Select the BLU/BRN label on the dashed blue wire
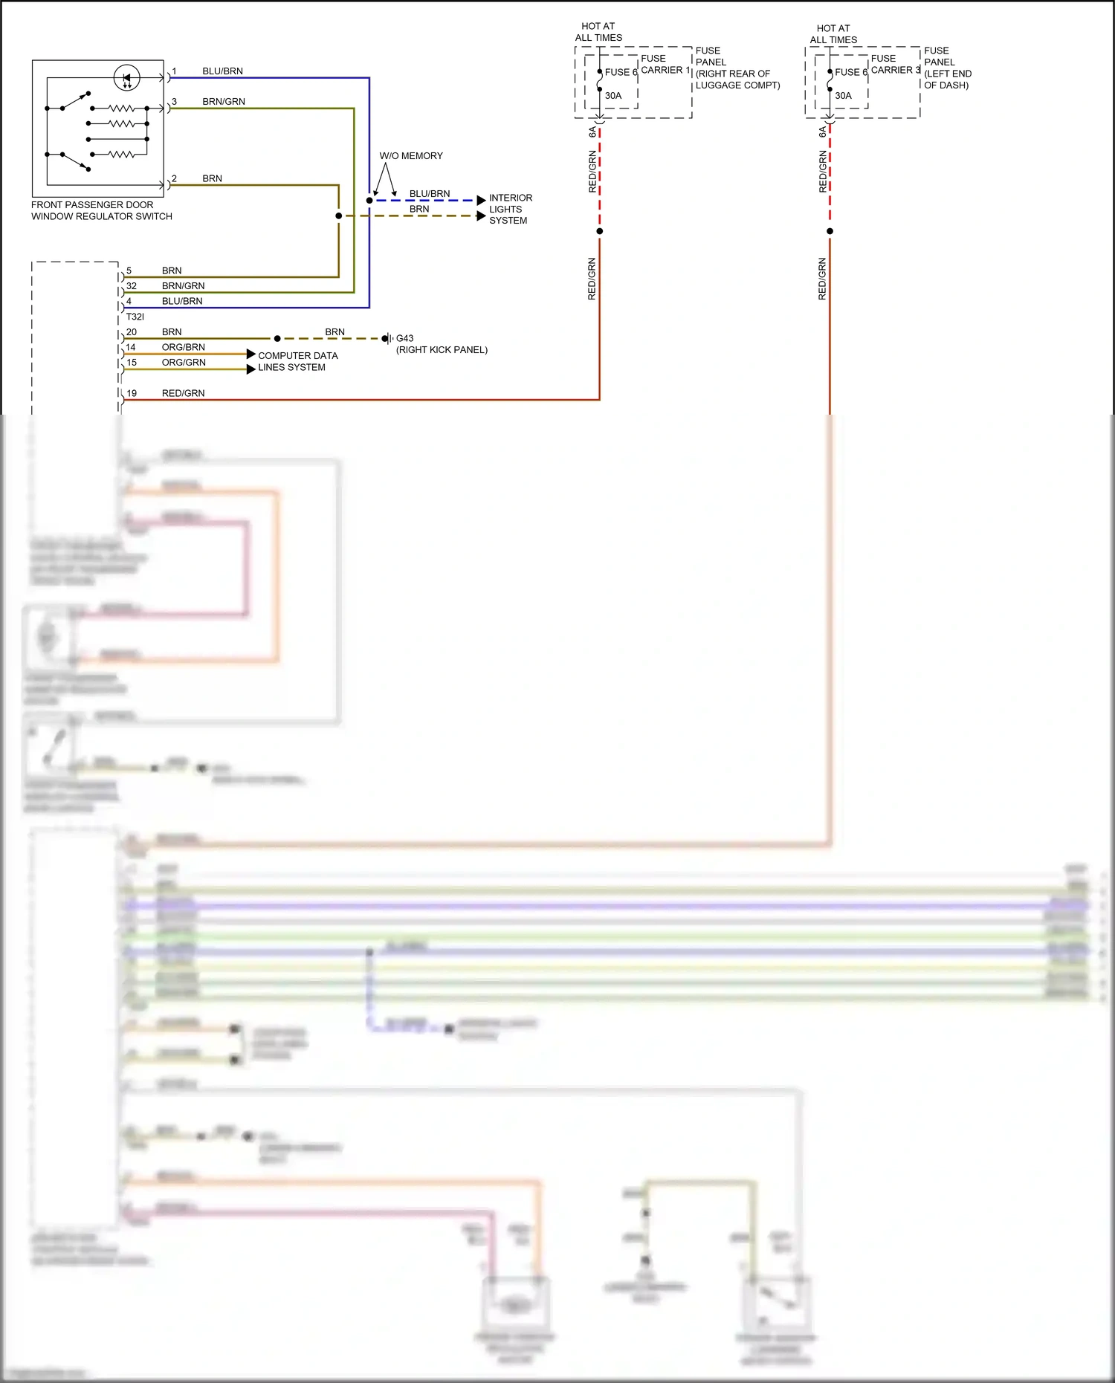The width and height of the screenshot is (1115, 1383). tap(430, 194)
